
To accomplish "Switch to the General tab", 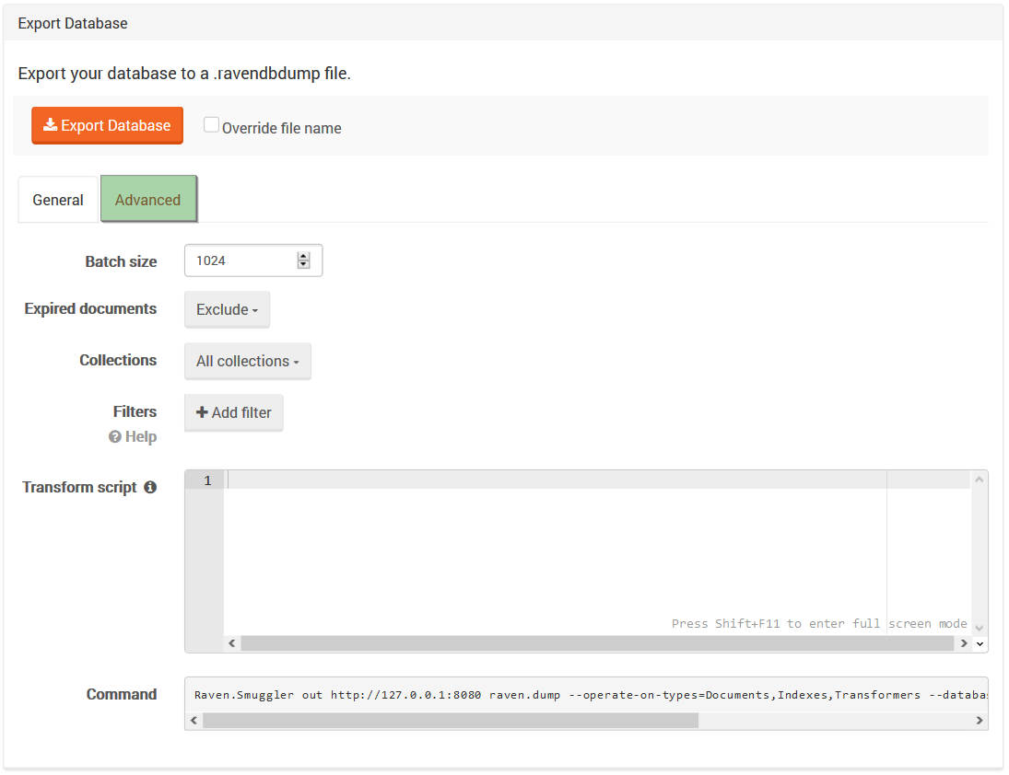I will point(58,200).
